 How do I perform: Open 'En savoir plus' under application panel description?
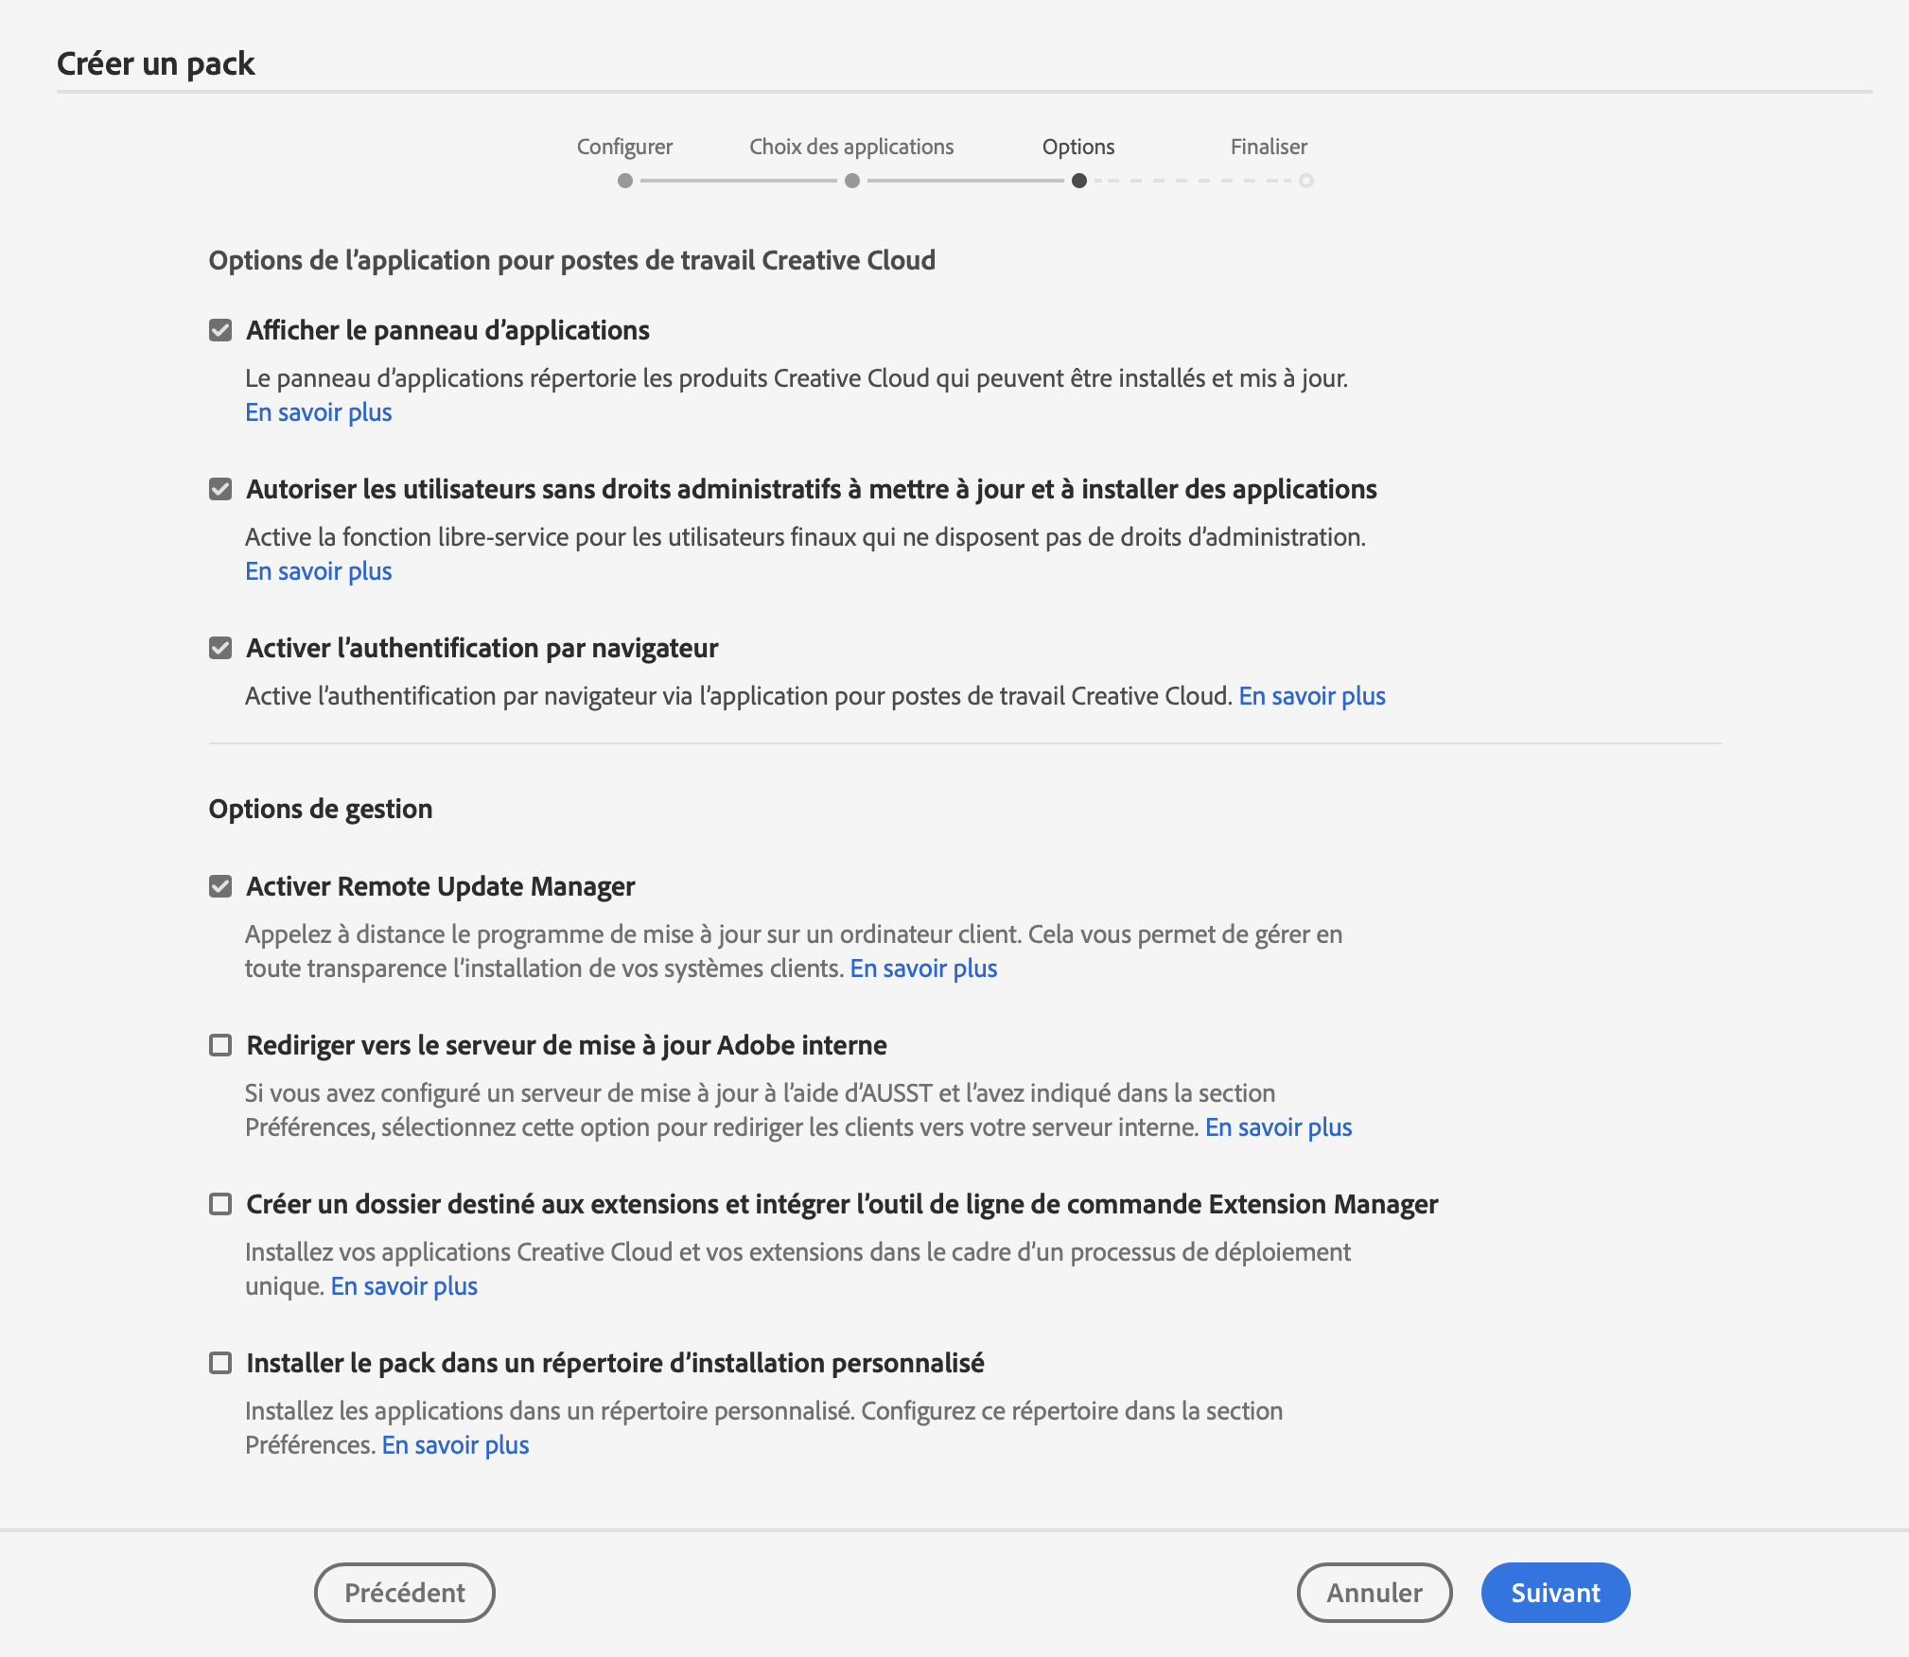[318, 412]
